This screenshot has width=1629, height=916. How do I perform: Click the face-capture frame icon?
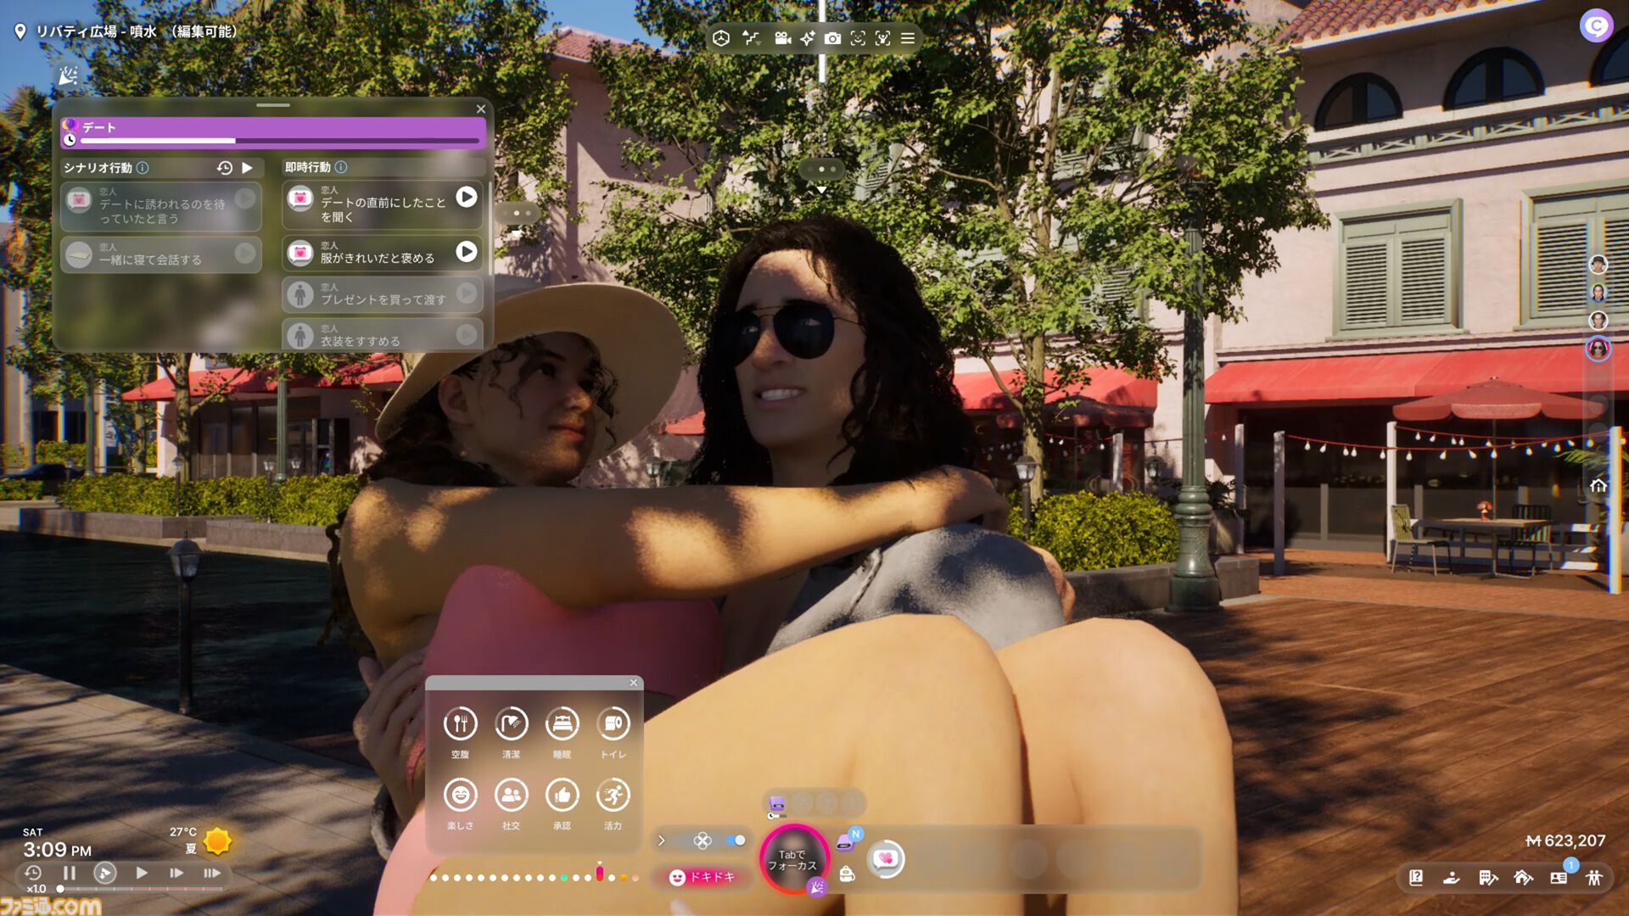point(858,38)
